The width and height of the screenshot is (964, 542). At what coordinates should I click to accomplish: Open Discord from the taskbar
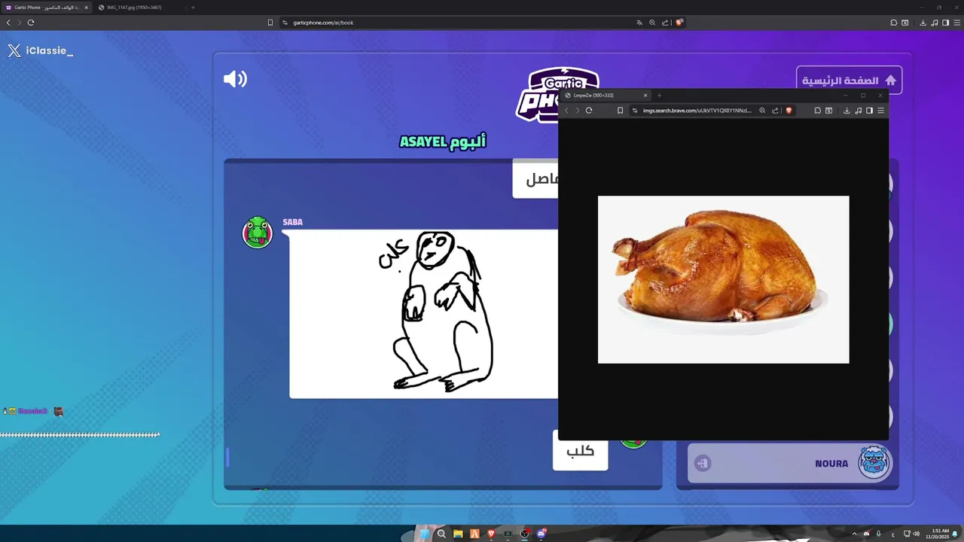click(x=541, y=534)
